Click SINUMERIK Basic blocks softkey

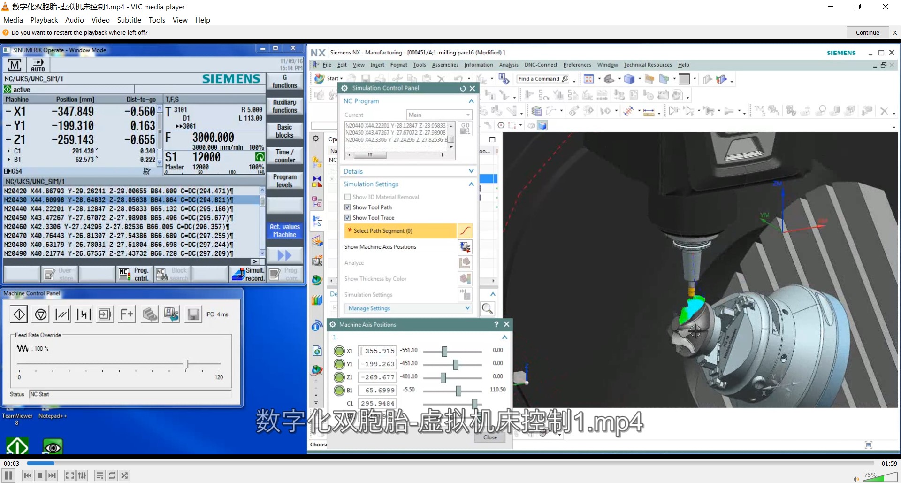coord(285,131)
